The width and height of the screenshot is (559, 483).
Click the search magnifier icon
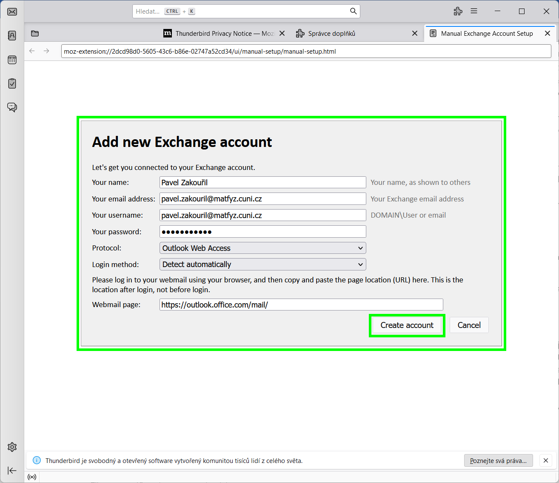(353, 11)
